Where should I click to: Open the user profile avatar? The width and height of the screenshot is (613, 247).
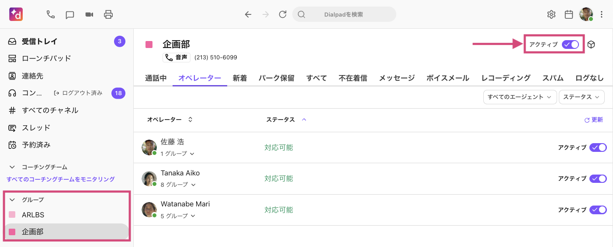tap(586, 14)
